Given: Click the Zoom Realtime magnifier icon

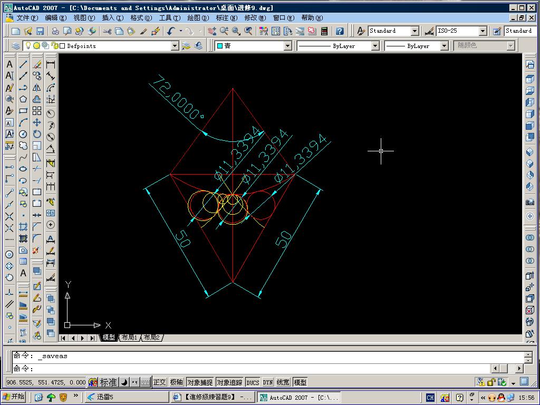Looking at the screenshot, I should tap(224, 31).
